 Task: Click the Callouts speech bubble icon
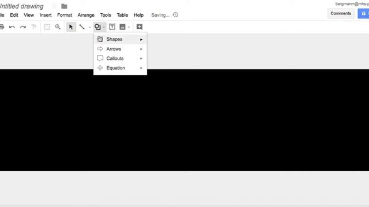pos(100,58)
